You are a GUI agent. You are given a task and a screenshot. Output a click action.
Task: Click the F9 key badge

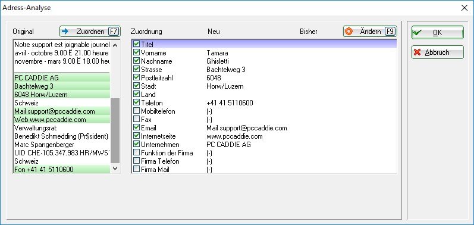point(390,32)
